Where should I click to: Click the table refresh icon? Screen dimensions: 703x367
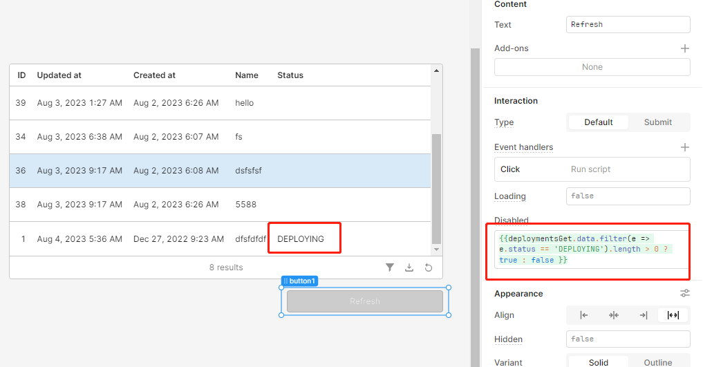(x=428, y=267)
